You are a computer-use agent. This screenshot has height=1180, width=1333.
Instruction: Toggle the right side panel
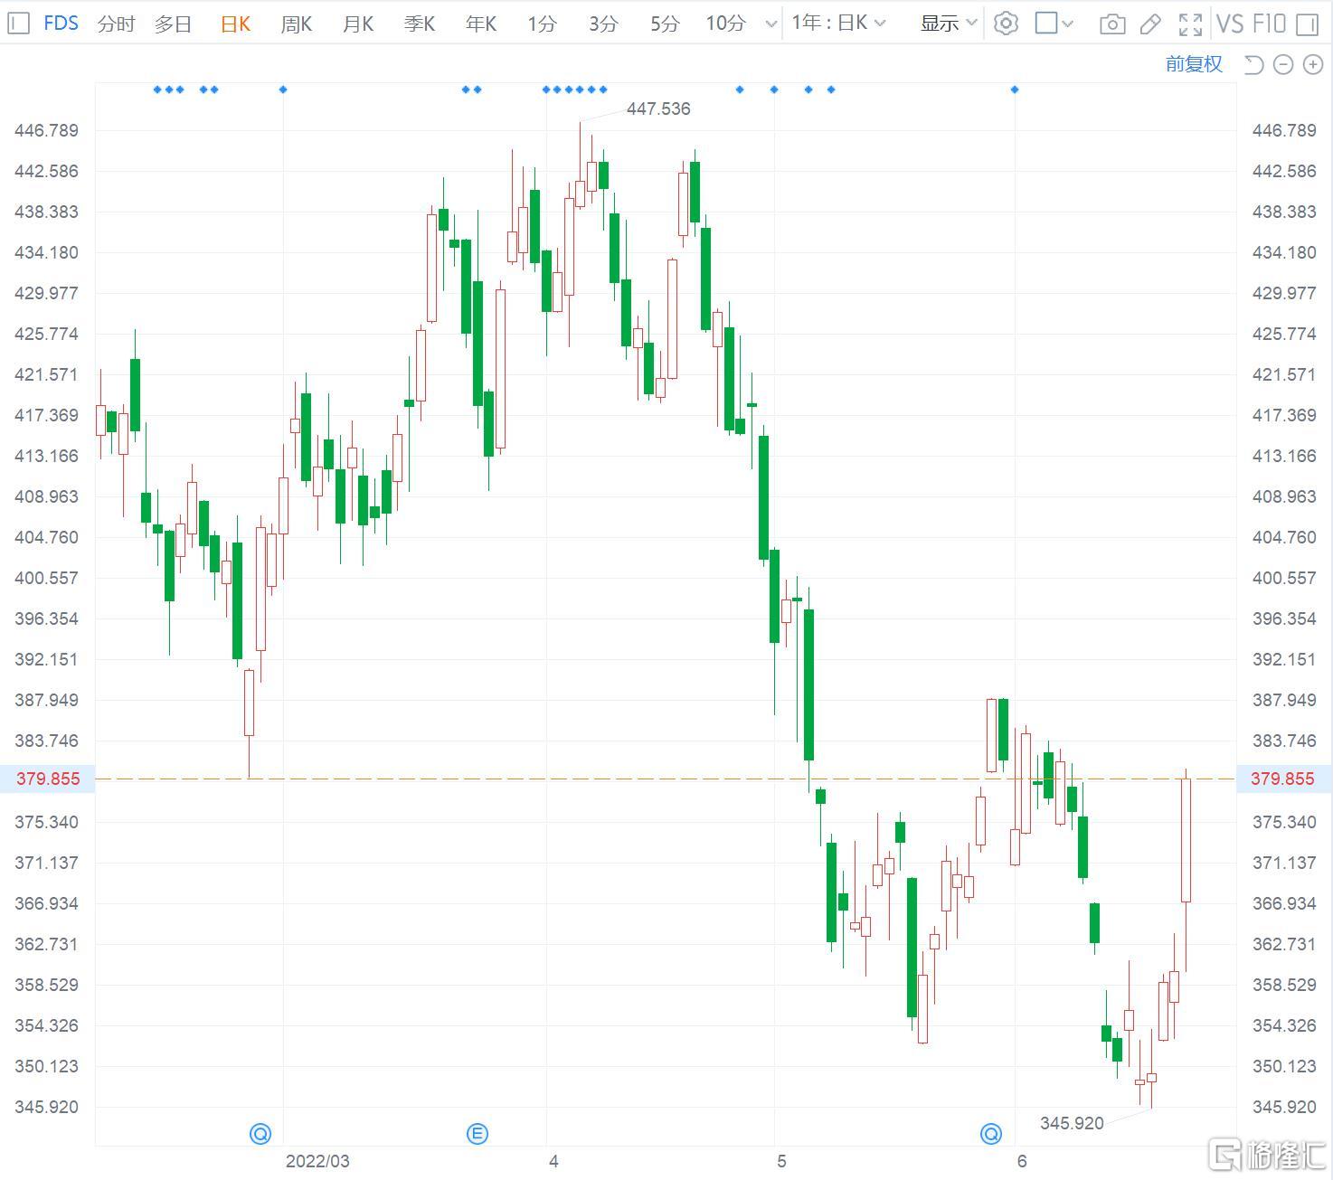tap(1307, 24)
